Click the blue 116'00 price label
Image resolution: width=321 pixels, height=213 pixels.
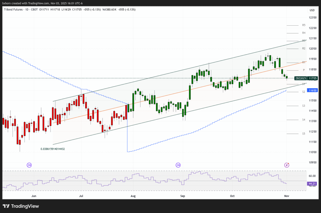[312, 90]
